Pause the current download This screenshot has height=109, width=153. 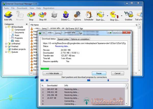click(x=99, y=73)
